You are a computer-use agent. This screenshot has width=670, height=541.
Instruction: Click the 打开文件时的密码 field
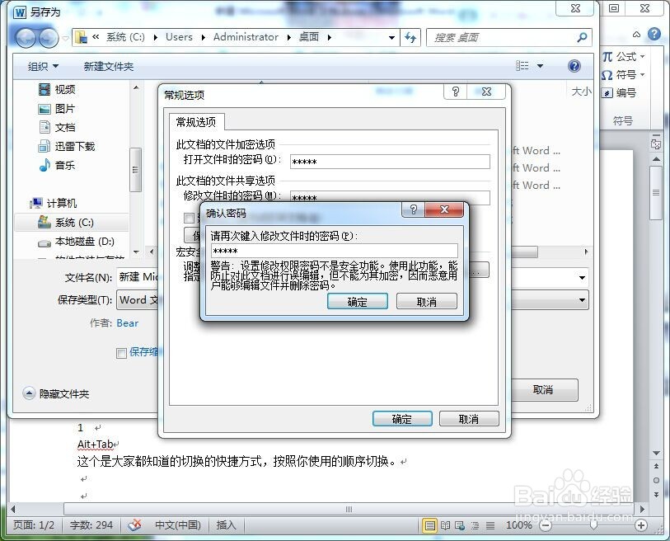[390, 162]
